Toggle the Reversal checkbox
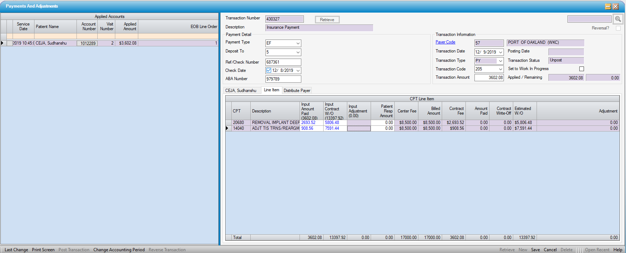The width and height of the screenshot is (626, 253). pyautogui.click(x=618, y=28)
